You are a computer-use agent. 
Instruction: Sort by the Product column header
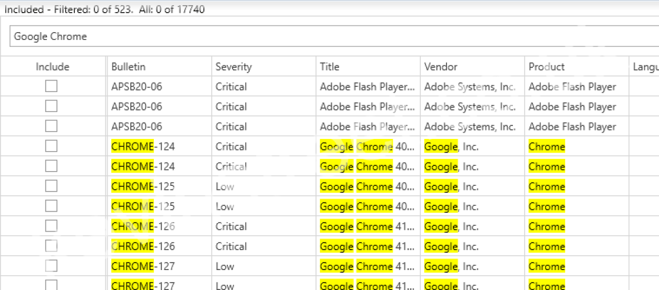pyautogui.click(x=576, y=67)
